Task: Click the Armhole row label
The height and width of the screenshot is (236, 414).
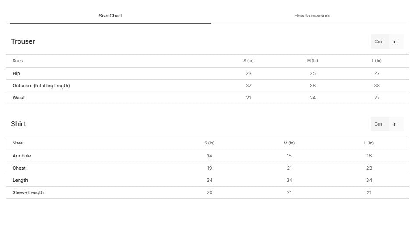Action: (21, 156)
